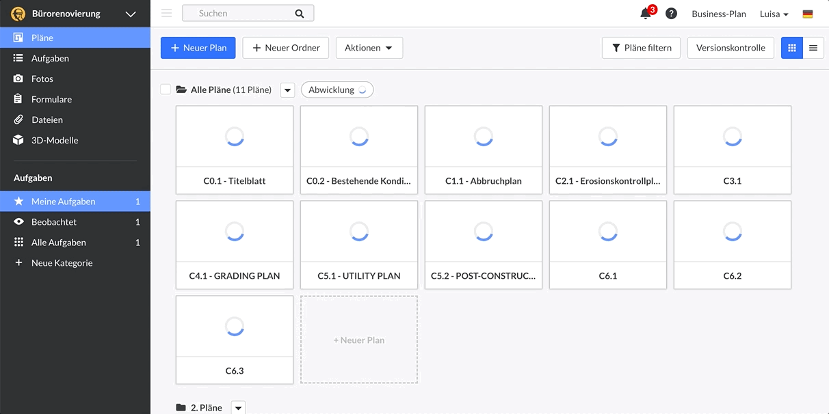
Task: Open plan thumbnail C4.1 - GRADING PLAN
Action: (235, 245)
